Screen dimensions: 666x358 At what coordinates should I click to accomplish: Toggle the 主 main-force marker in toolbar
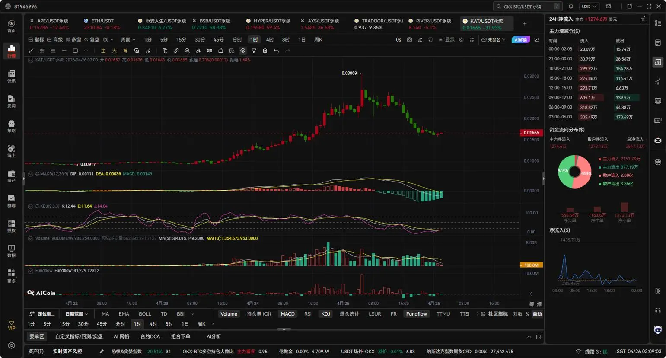click(103, 51)
